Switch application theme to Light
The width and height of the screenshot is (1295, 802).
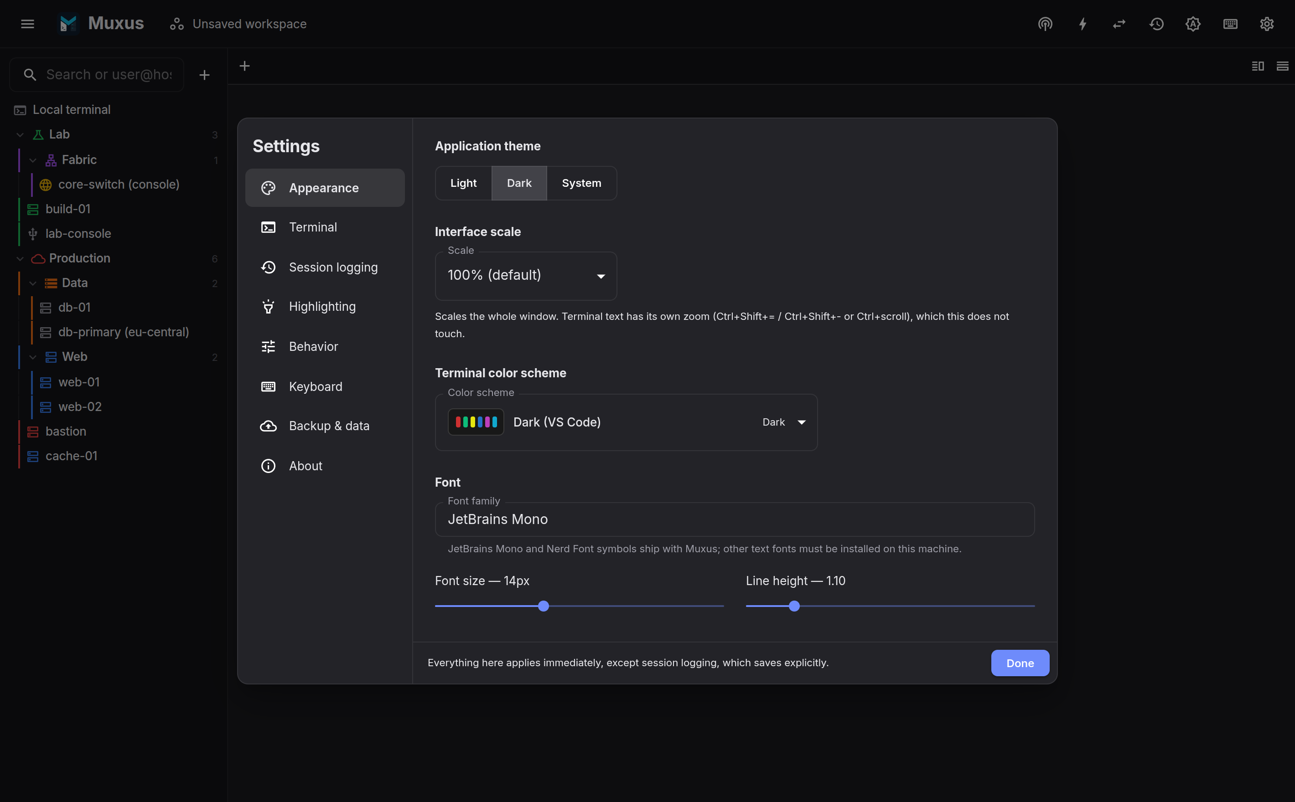463,183
